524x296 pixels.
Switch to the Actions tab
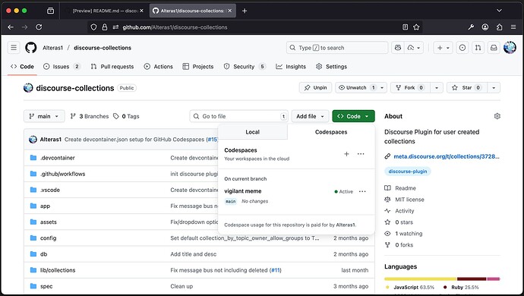click(159, 67)
